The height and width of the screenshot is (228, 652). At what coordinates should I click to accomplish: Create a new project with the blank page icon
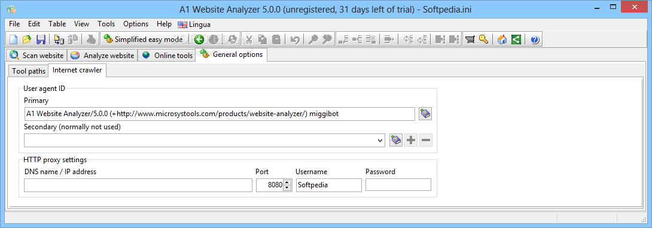[x=14, y=39]
